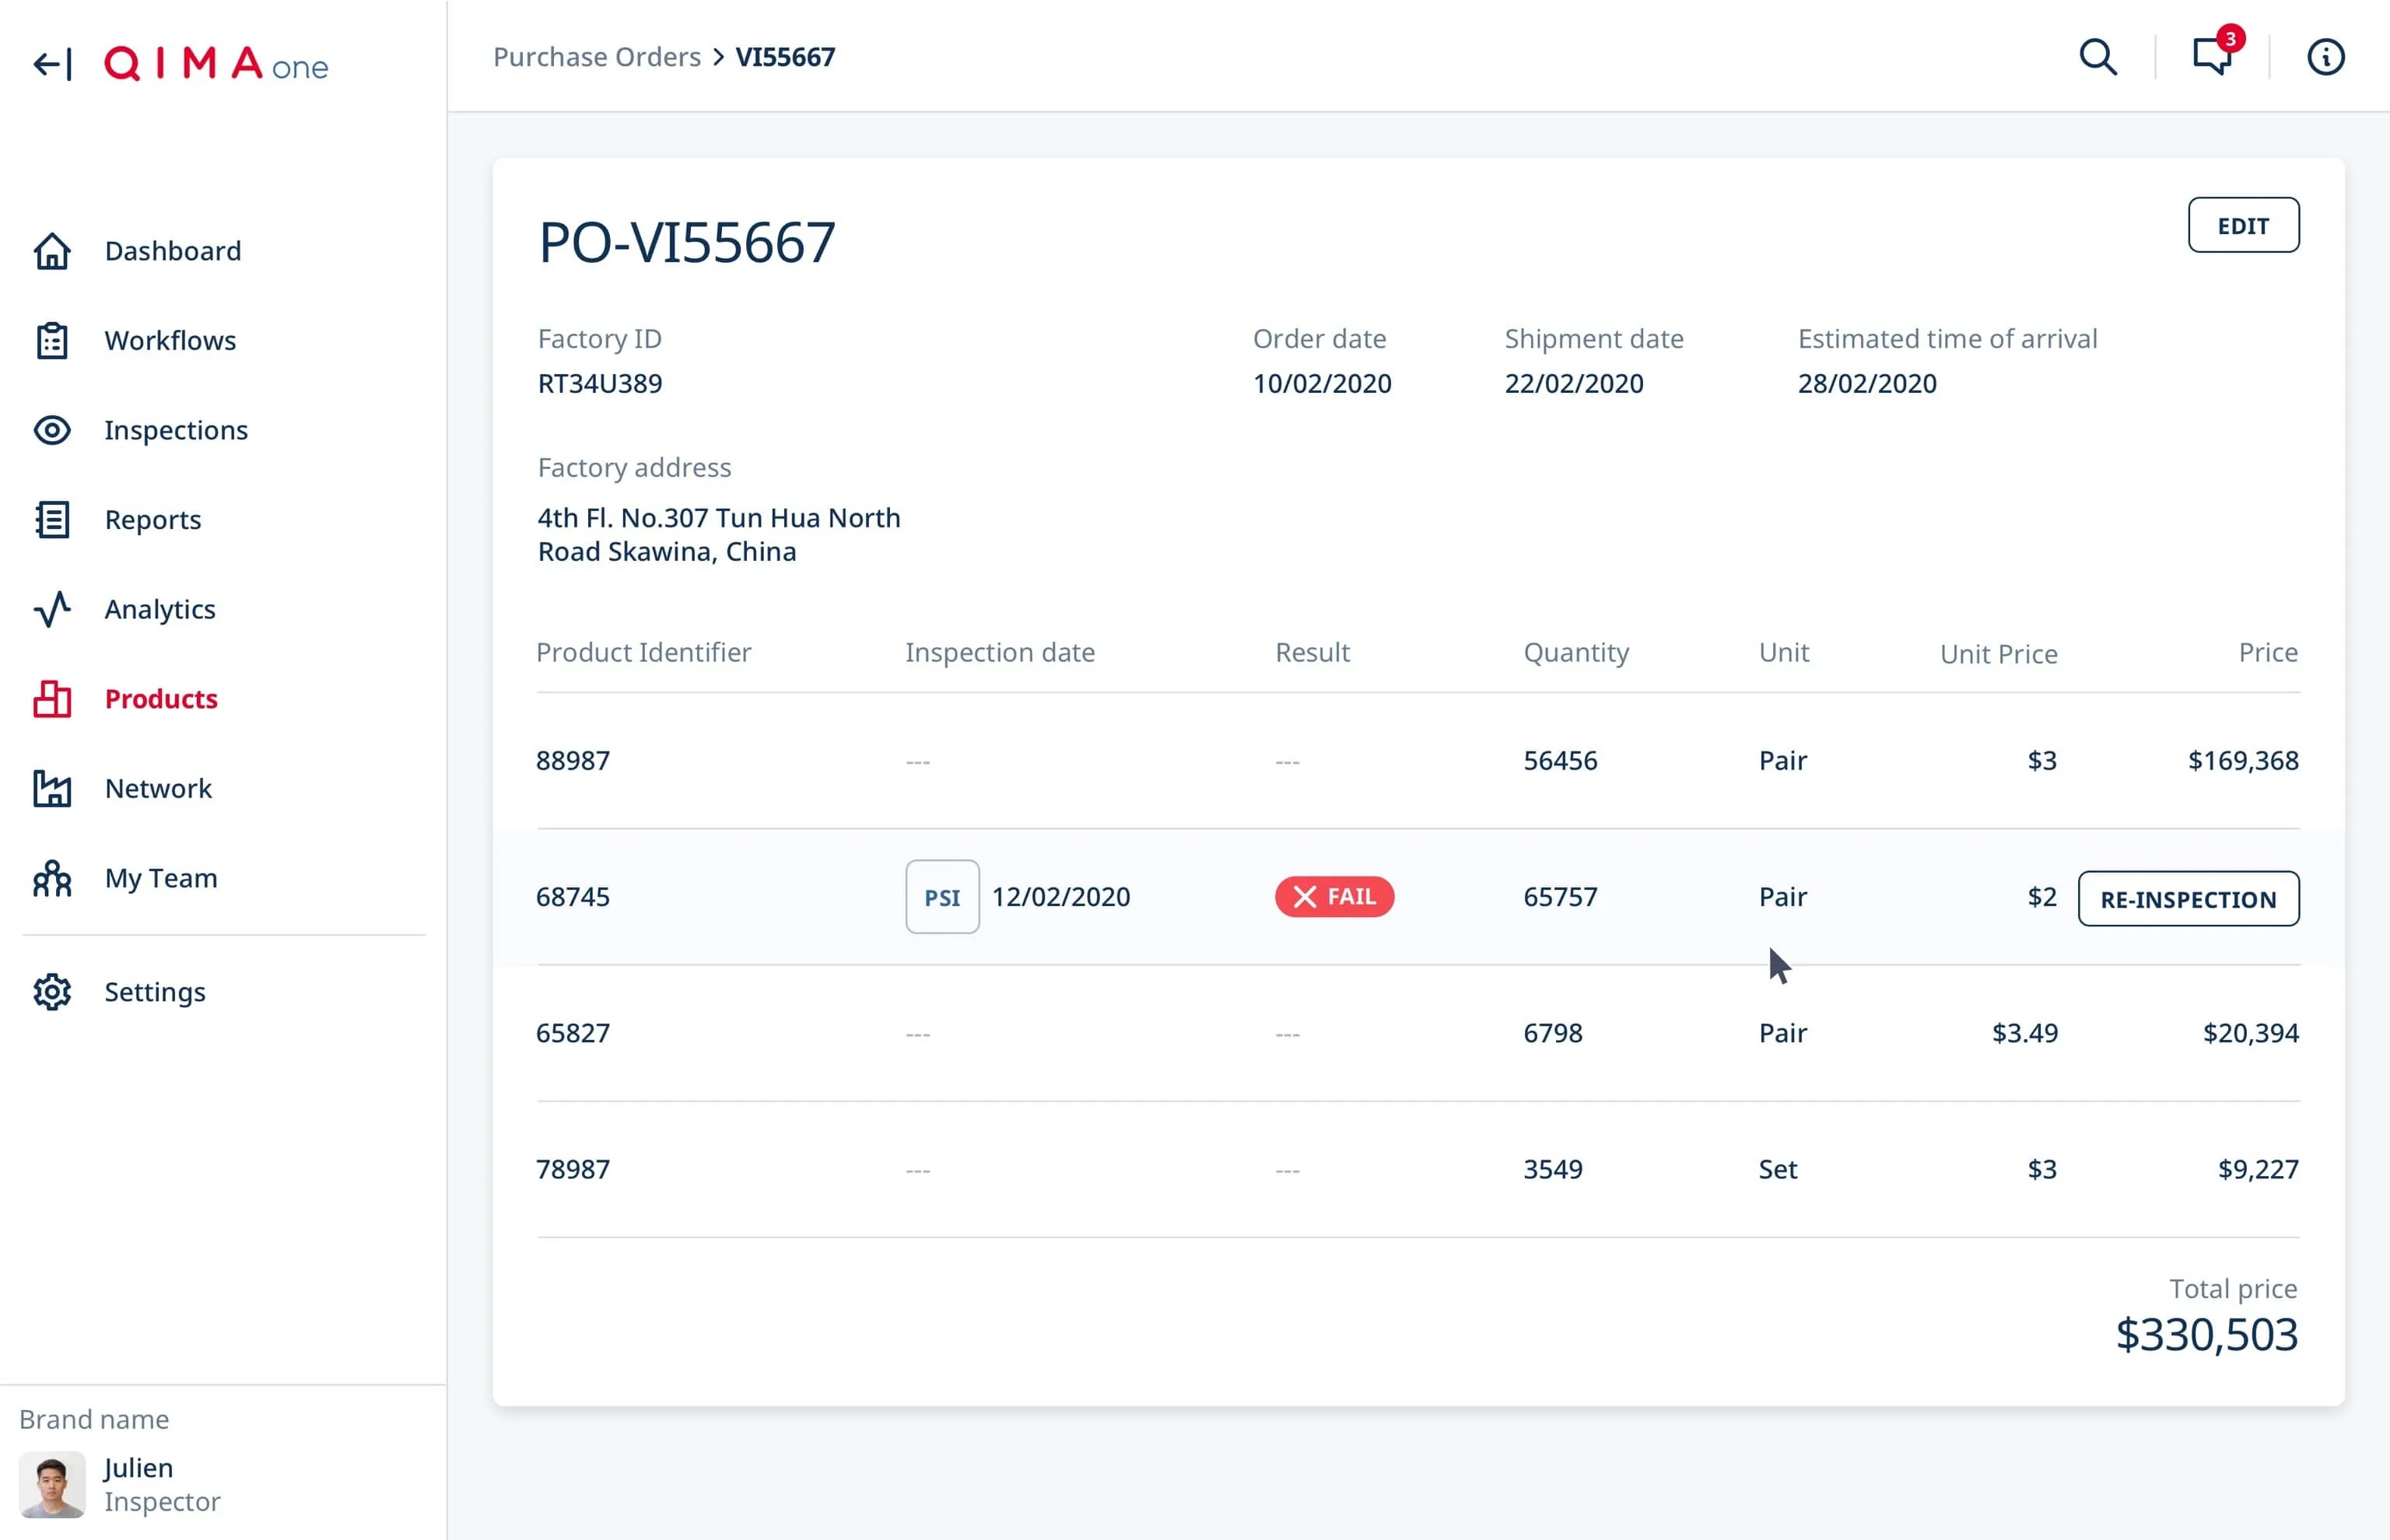The width and height of the screenshot is (2390, 1540).
Task: Click the EDIT button
Action: [2242, 226]
